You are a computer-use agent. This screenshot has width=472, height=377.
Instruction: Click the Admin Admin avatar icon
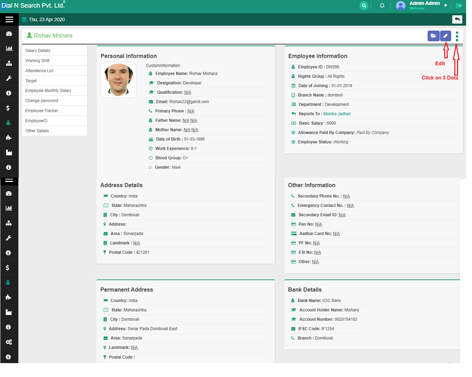click(401, 6)
